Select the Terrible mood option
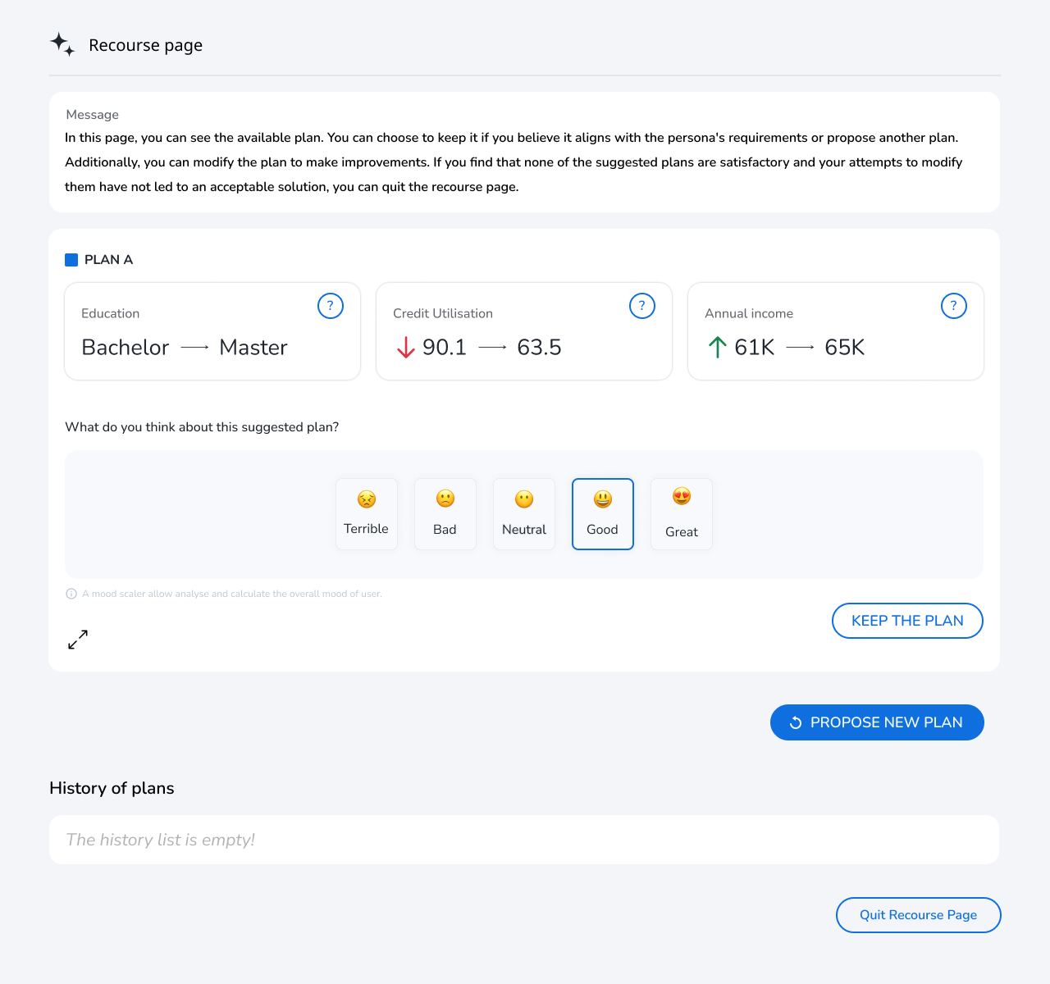 click(367, 514)
